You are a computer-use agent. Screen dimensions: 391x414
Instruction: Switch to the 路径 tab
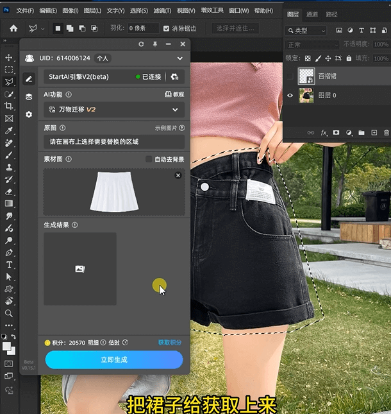pyautogui.click(x=331, y=14)
